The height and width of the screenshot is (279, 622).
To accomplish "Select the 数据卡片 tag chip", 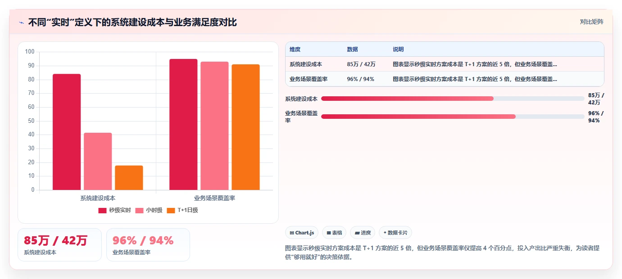I will point(395,233).
